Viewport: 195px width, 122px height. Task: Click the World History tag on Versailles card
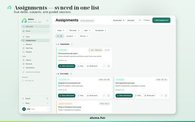click(x=65, y=104)
